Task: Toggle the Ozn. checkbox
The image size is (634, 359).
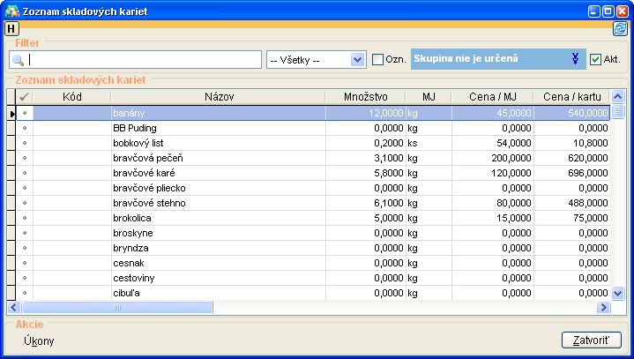Action: [x=378, y=59]
